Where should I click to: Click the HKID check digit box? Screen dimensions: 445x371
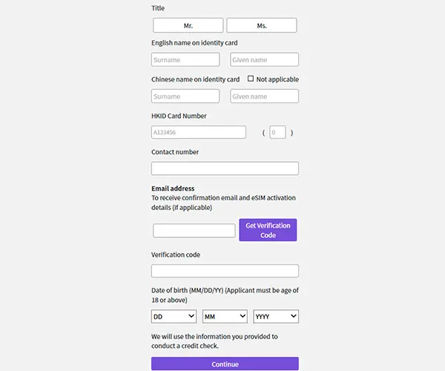(x=277, y=132)
